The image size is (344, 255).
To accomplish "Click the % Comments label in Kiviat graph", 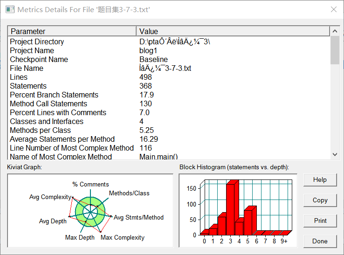I will [x=90, y=184].
